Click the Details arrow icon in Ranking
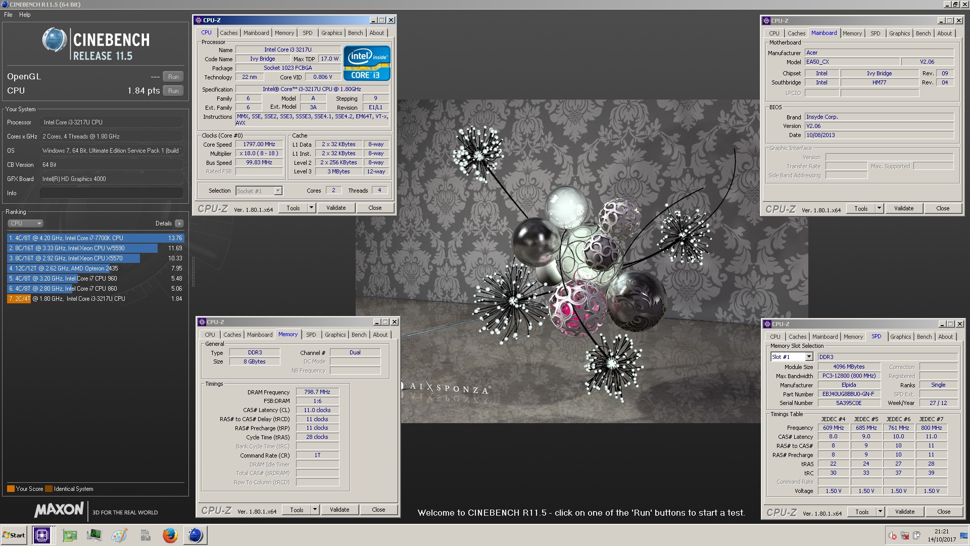Screen dimensions: 970x546 point(179,223)
